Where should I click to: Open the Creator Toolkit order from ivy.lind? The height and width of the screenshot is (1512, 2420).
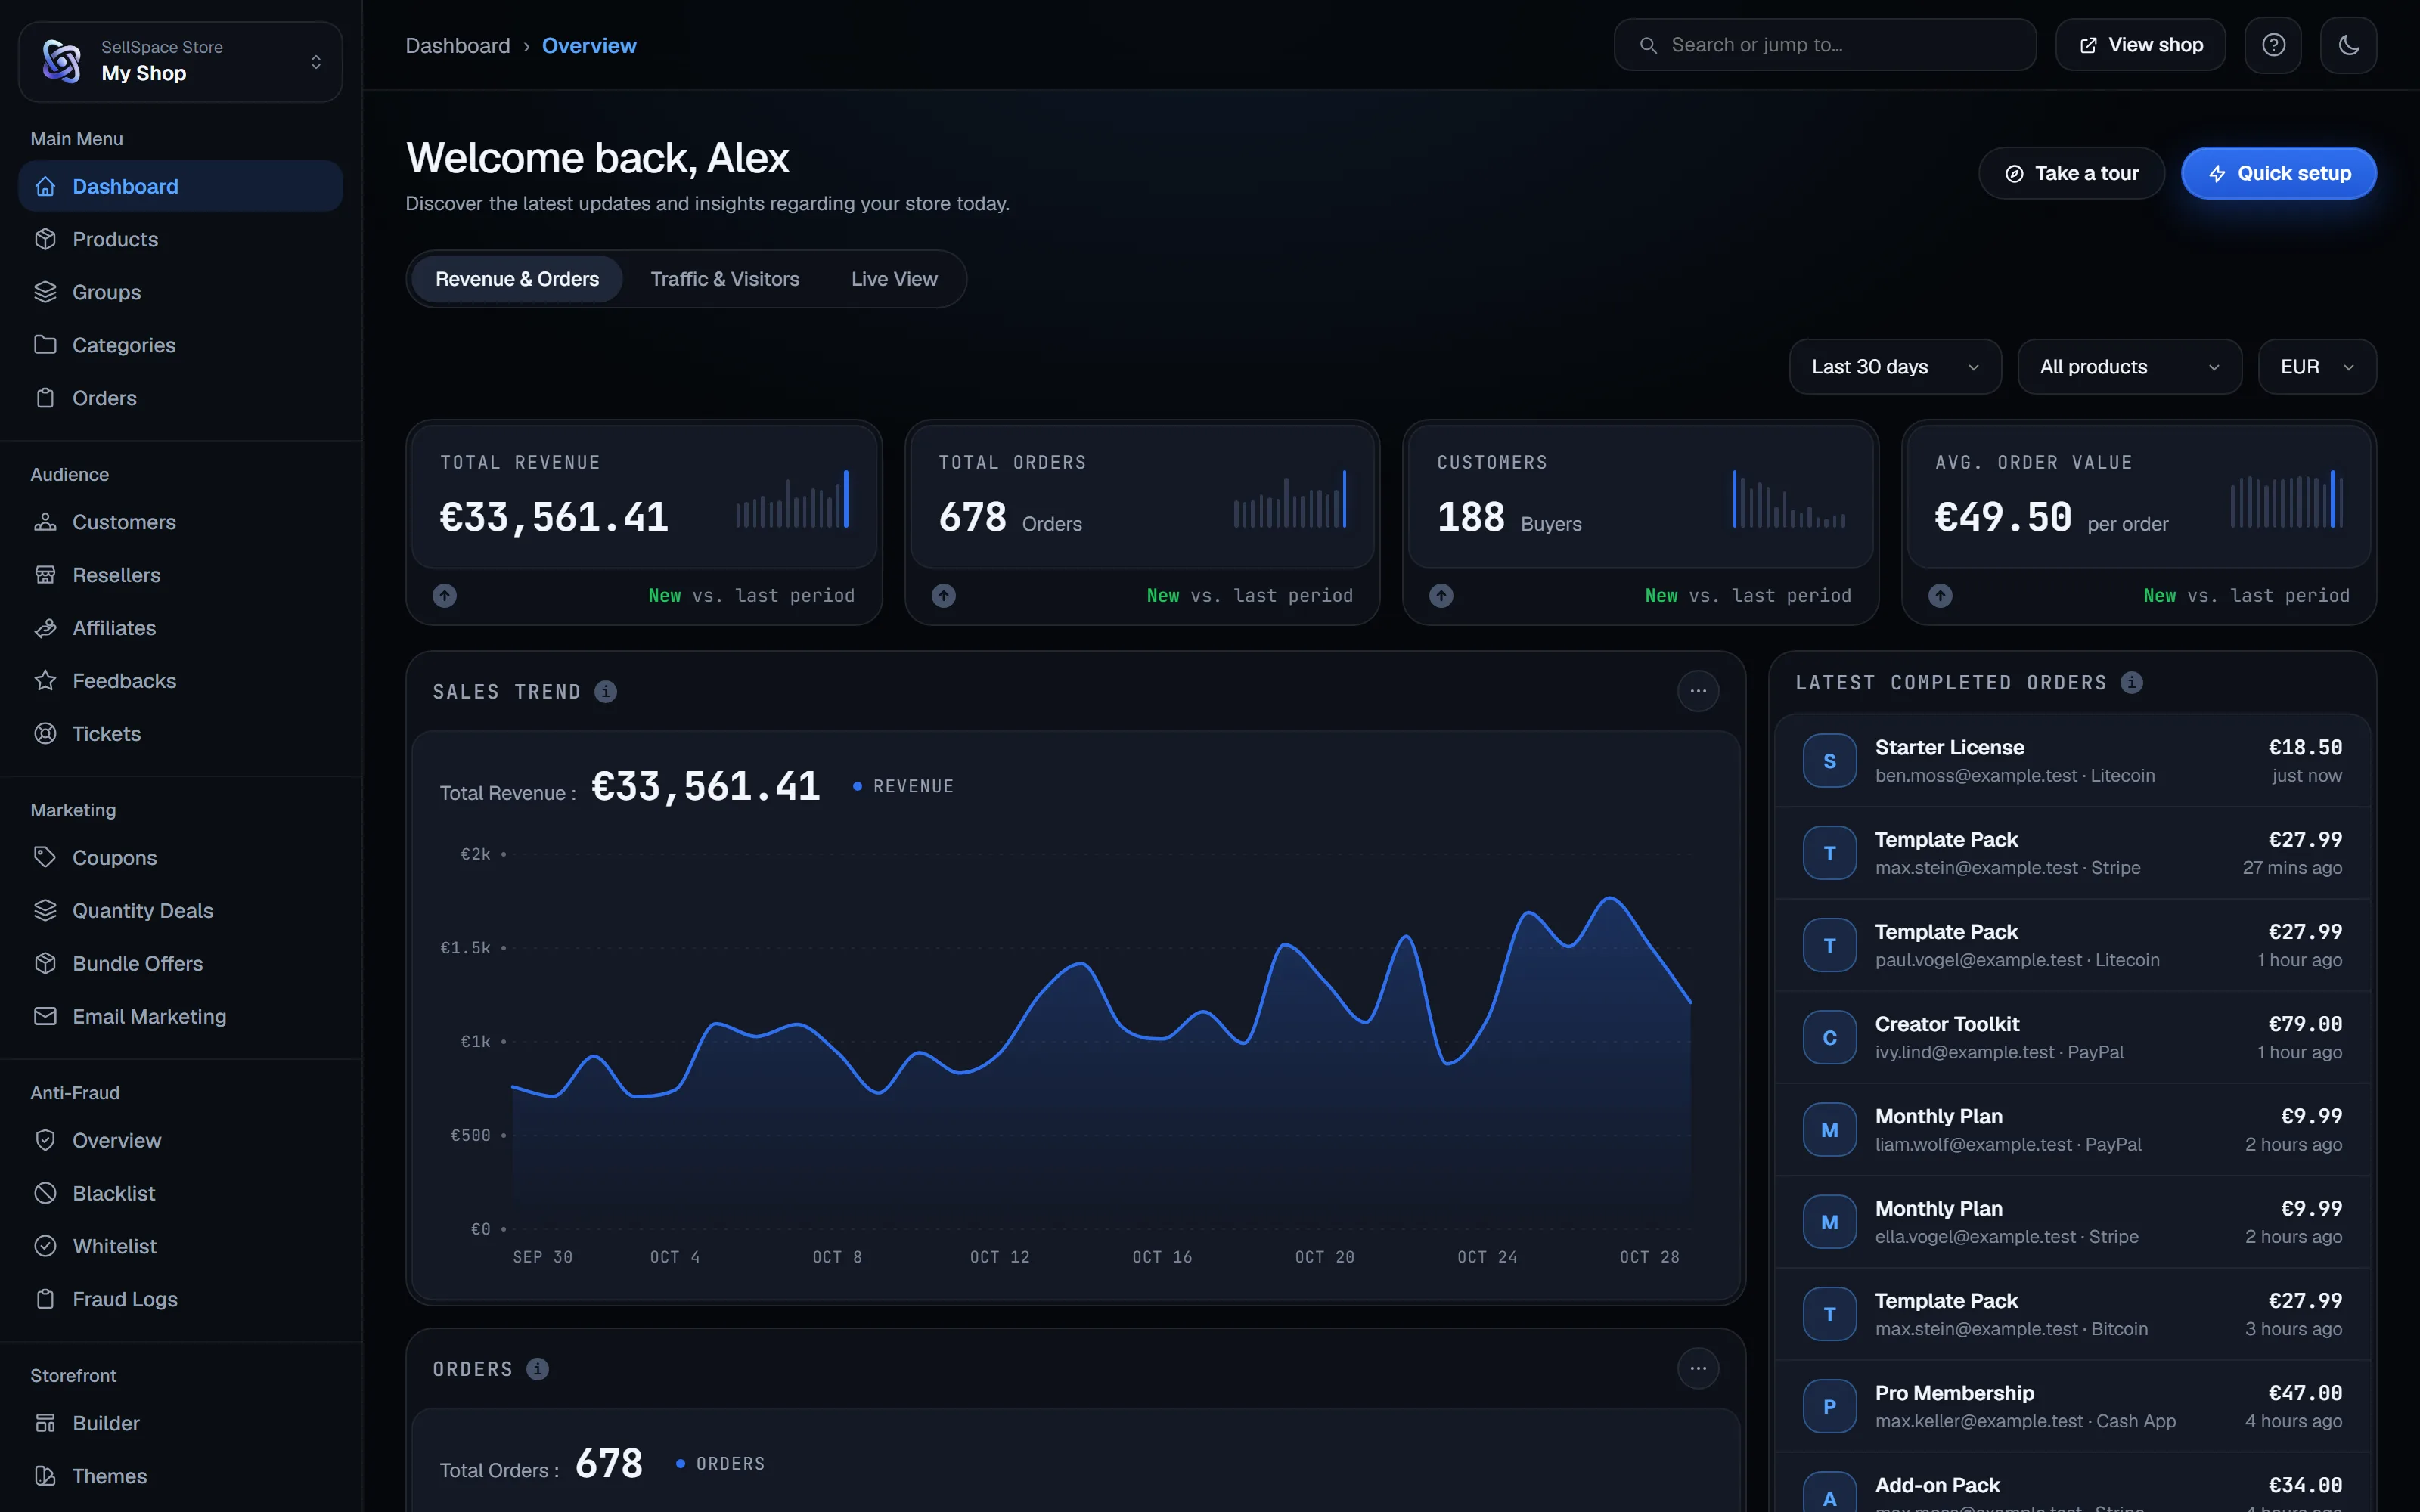[2072, 1037]
